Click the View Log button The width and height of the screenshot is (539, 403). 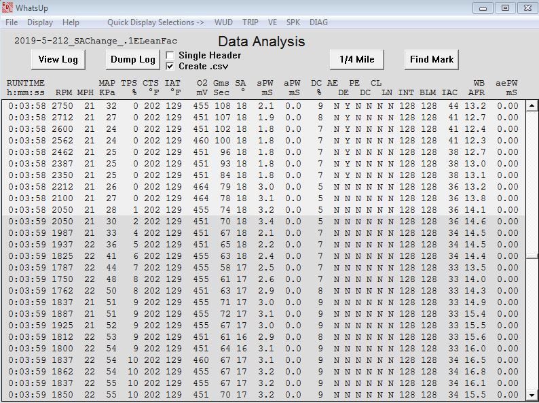pyautogui.click(x=58, y=60)
